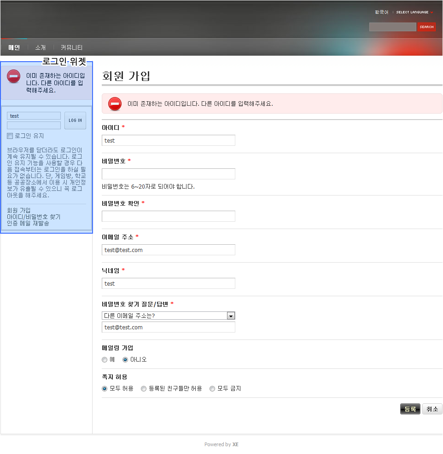This screenshot has height=454, width=443.
Task: Click the red error icon in main notice
Action: tap(115, 104)
